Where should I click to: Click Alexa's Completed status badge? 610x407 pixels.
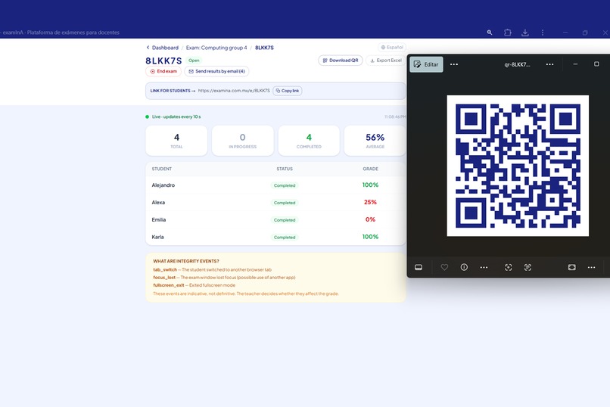(285, 203)
